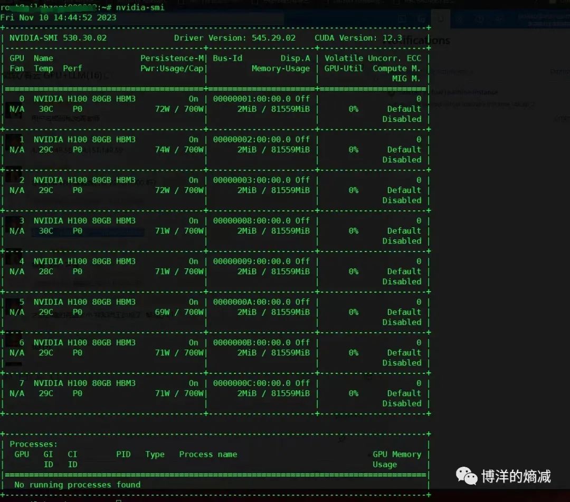This screenshot has width=570, height=502.
Task: Click the 'Bus-Id' column header
Action: (227, 58)
